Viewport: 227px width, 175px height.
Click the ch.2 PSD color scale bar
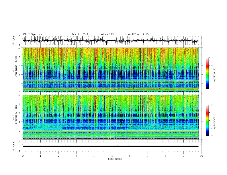coord(207,120)
